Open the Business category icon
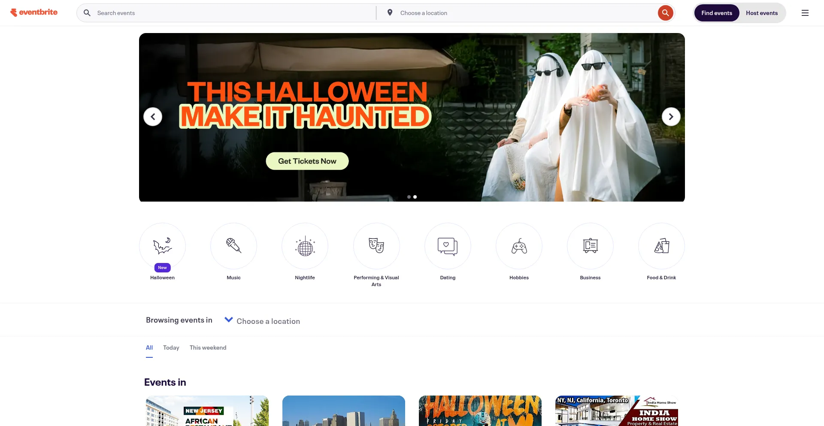824x426 pixels. coord(590,246)
